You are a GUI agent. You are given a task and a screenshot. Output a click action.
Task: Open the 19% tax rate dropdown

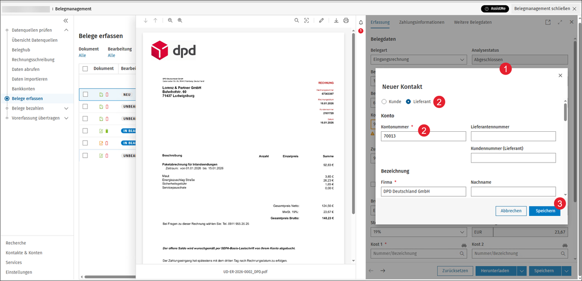click(419, 232)
